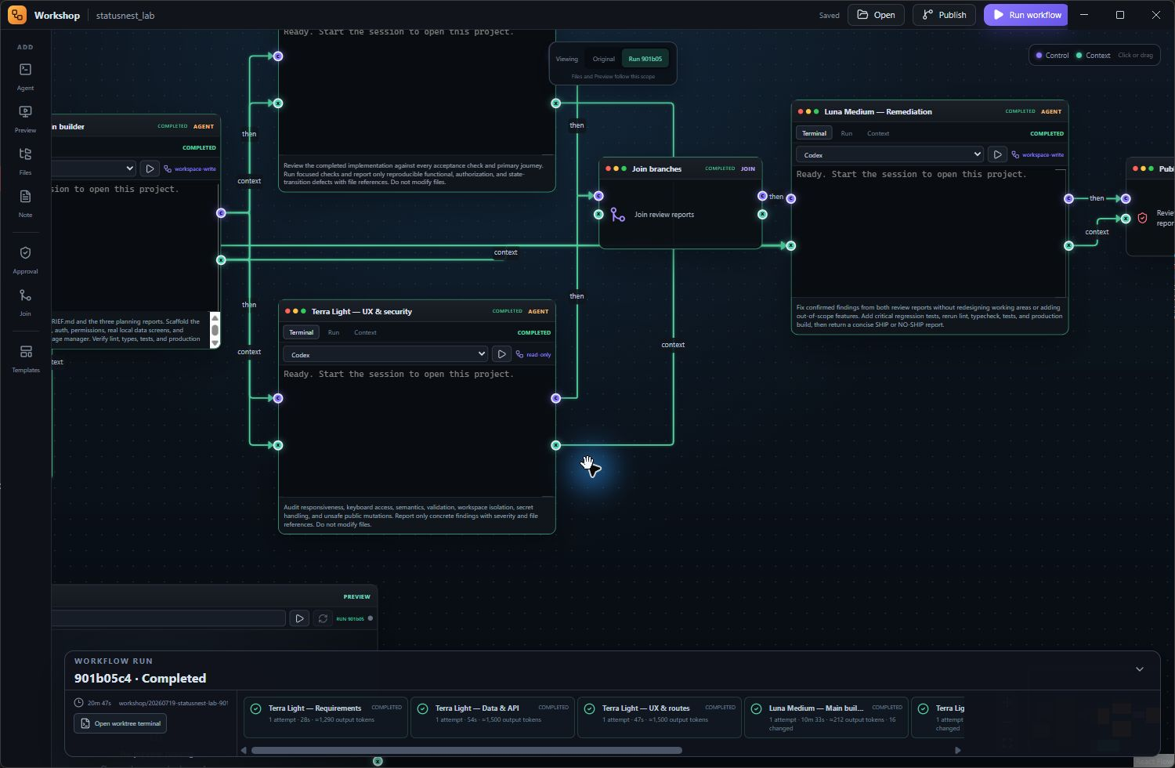
Task: Click the Workshop app logo icon
Action: 17,15
